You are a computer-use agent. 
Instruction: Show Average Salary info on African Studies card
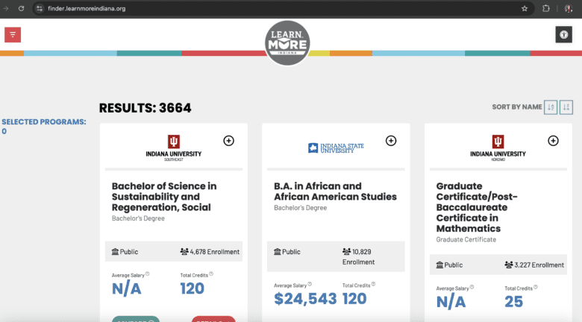tap(310, 284)
